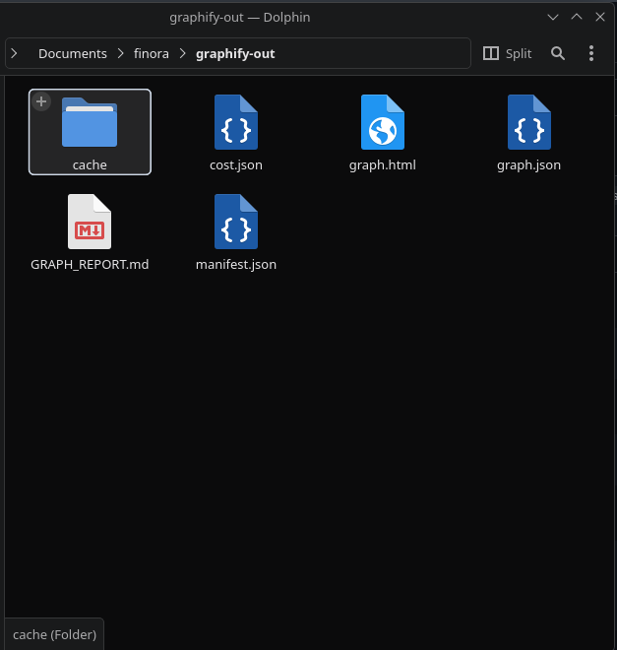Select the cache folder icon
This screenshot has height=650, width=617.
(90, 122)
